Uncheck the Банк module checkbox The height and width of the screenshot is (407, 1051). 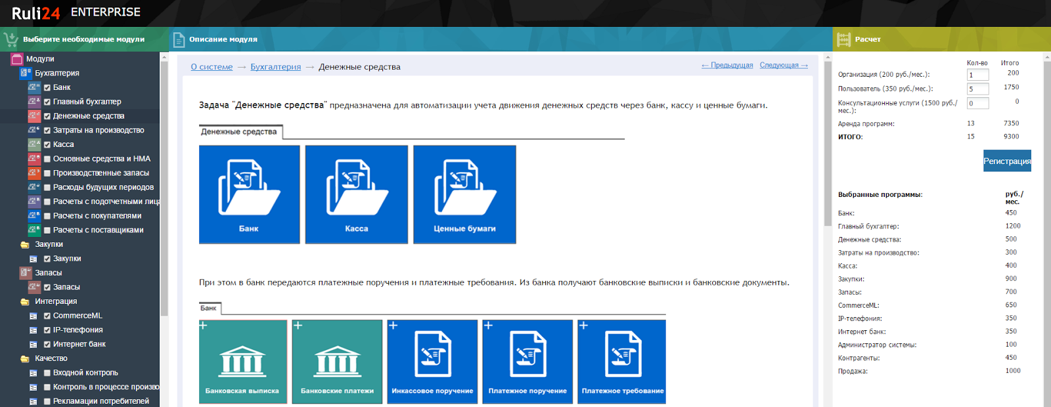47,87
